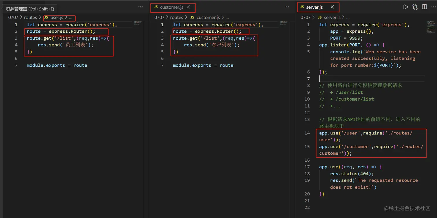
Task: Click 'app.use('/user',require(' line in server.js
Action: tap(366, 133)
